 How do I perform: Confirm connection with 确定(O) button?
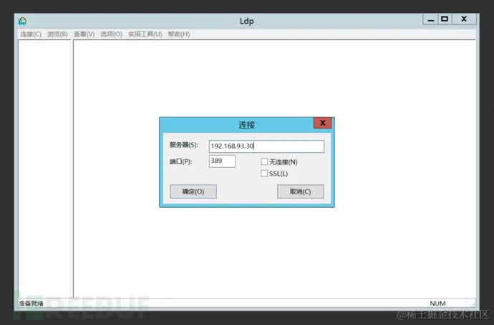coord(193,191)
